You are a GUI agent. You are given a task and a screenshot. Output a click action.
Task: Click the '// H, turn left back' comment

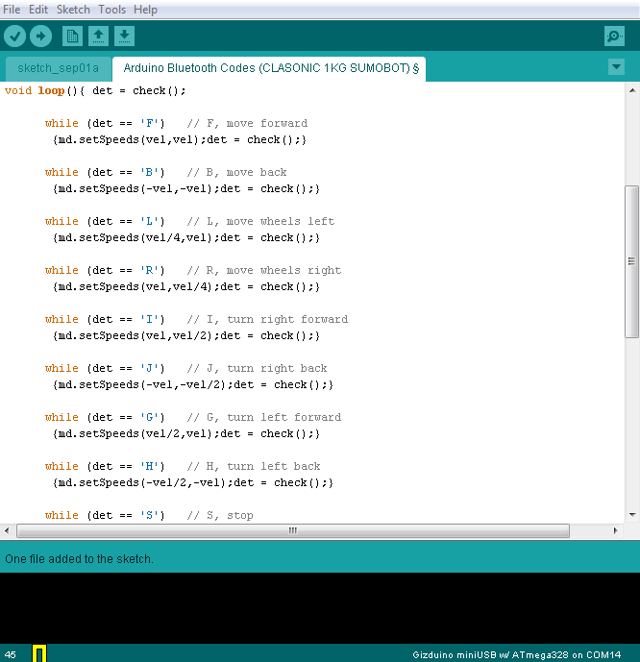pyautogui.click(x=254, y=466)
